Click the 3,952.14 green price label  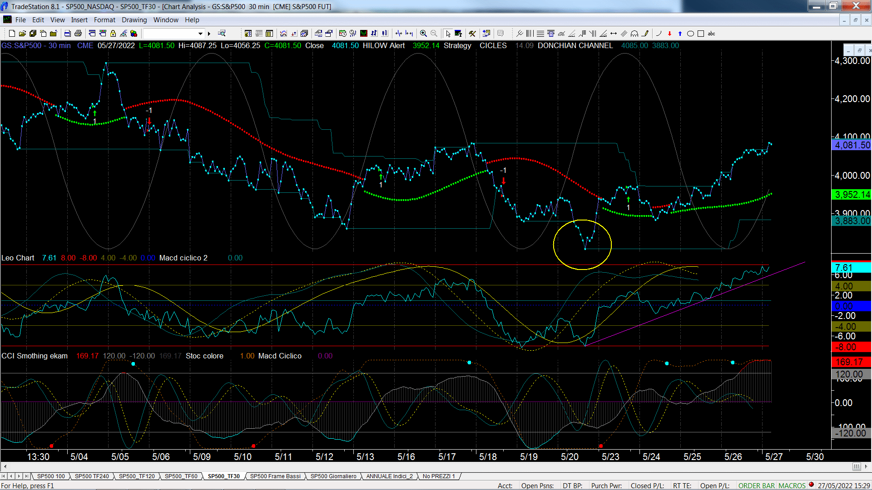(852, 195)
